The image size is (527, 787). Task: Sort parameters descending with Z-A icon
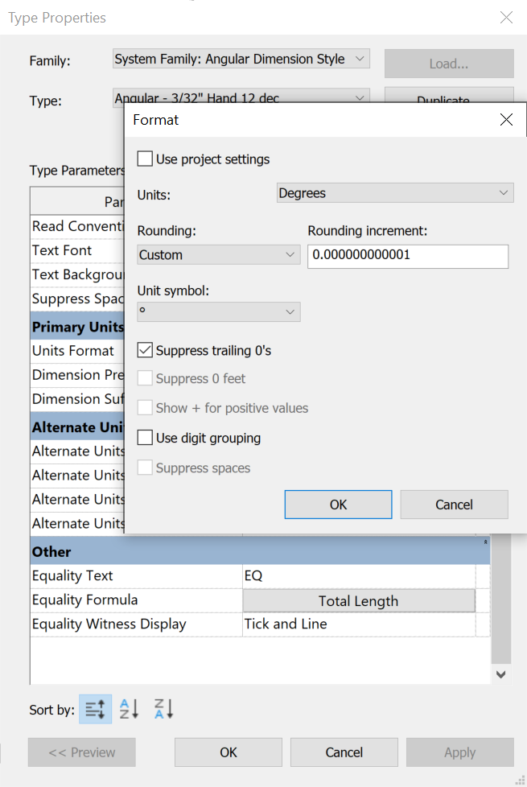163,709
